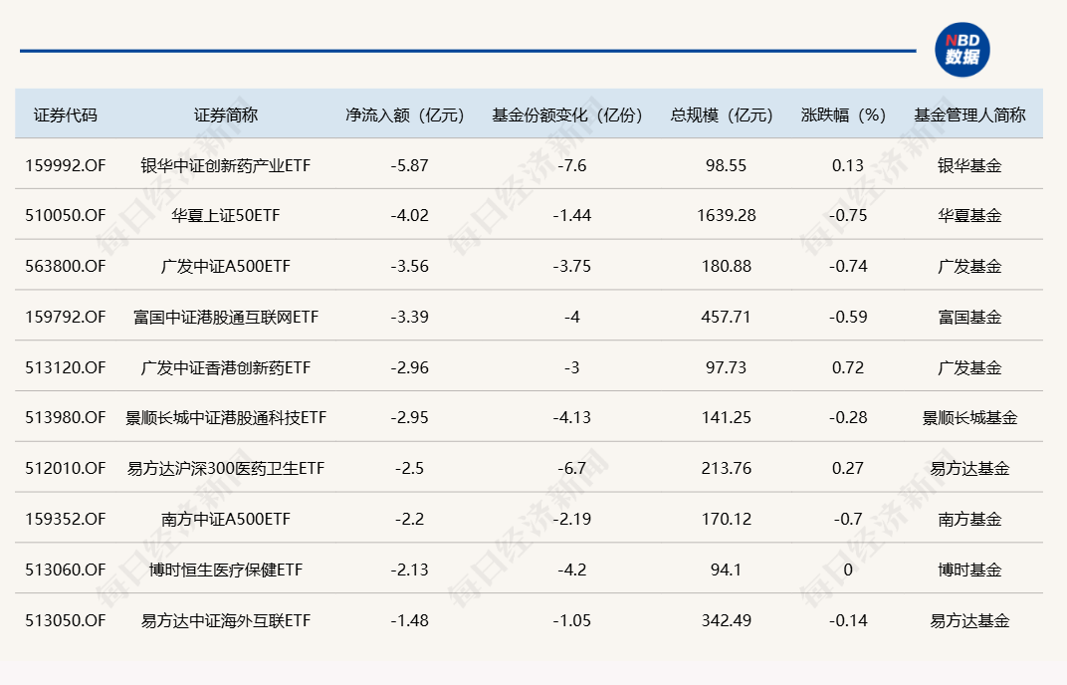
Task: Select the 南方基金 manager cell
Action: point(969,520)
